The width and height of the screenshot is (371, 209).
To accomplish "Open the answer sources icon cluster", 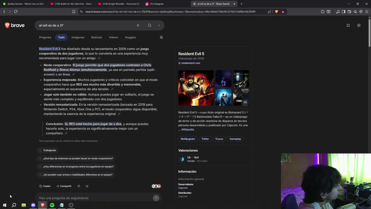I will 156,186.
